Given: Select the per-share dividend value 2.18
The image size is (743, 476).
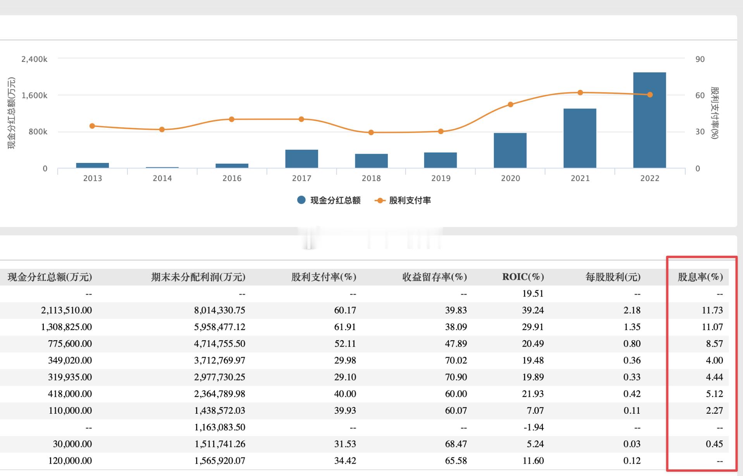Looking at the screenshot, I should point(632,310).
